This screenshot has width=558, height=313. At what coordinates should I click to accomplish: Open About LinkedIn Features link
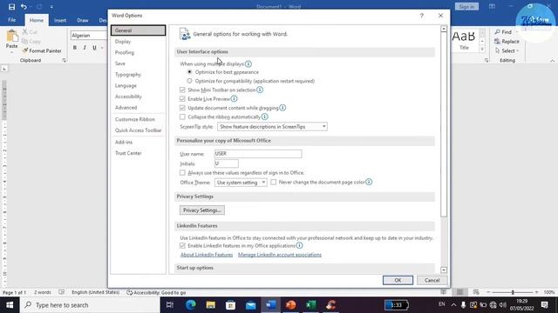(207, 255)
